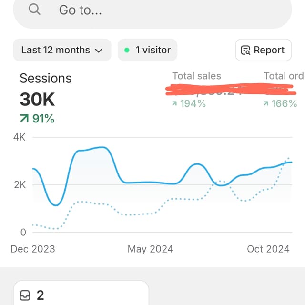Screen dimensions: 305x305
Task: Click the chart's early peak near 4K
Action: tap(102, 147)
